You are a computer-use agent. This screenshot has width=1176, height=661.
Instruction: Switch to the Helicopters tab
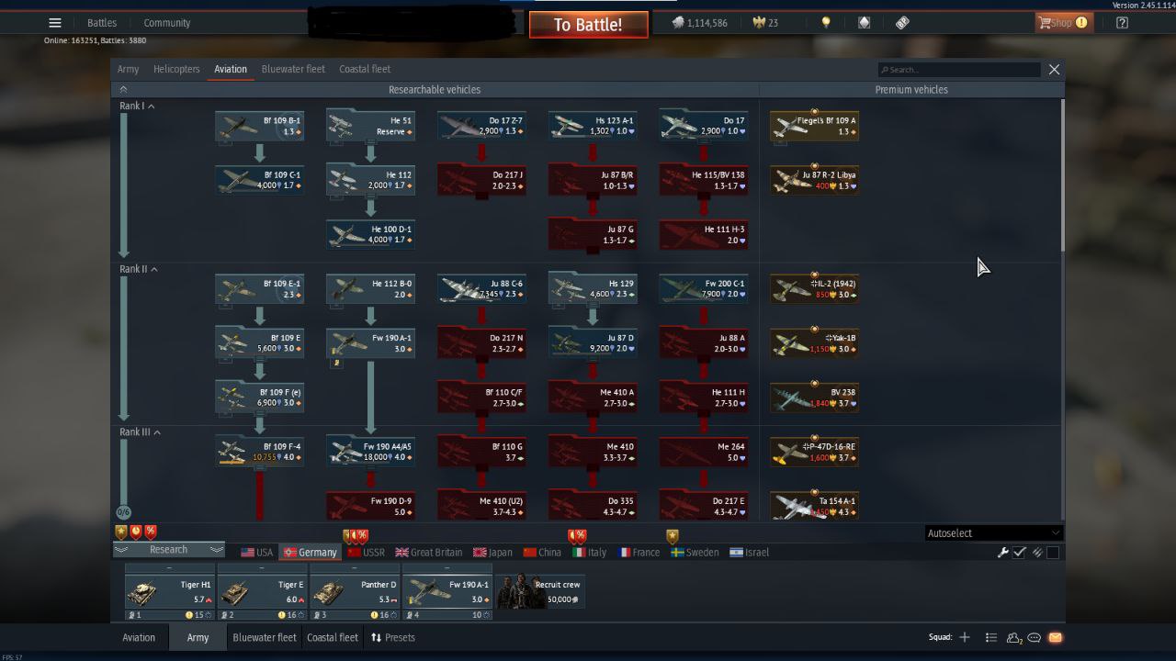176,69
